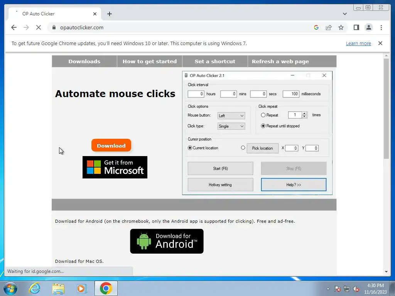395x296 pixels.
Task: Click the Action Center flag icon
Action: click(x=338, y=289)
